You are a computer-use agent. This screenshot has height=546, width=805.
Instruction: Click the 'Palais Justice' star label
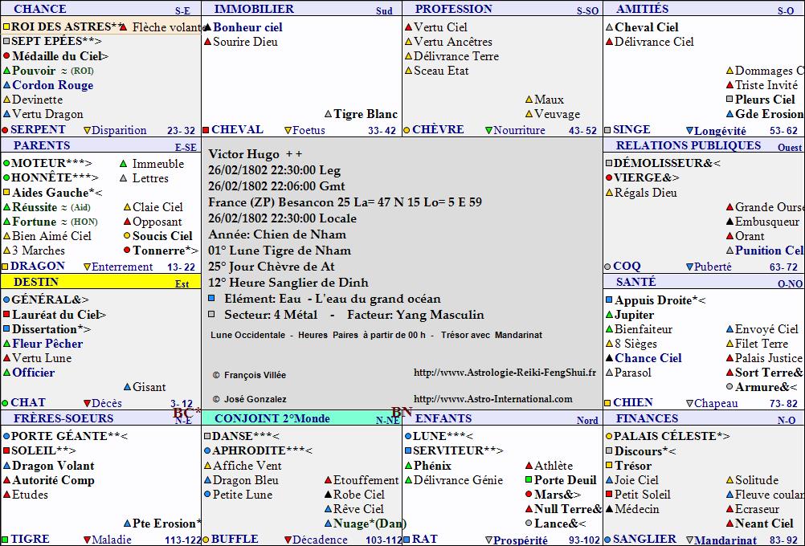[x=769, y=357]
